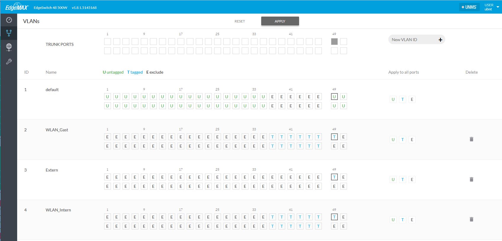Toggle trunk port 2 checkbox in bottom row
Screen dimensions: 502x241
(107, 51)
